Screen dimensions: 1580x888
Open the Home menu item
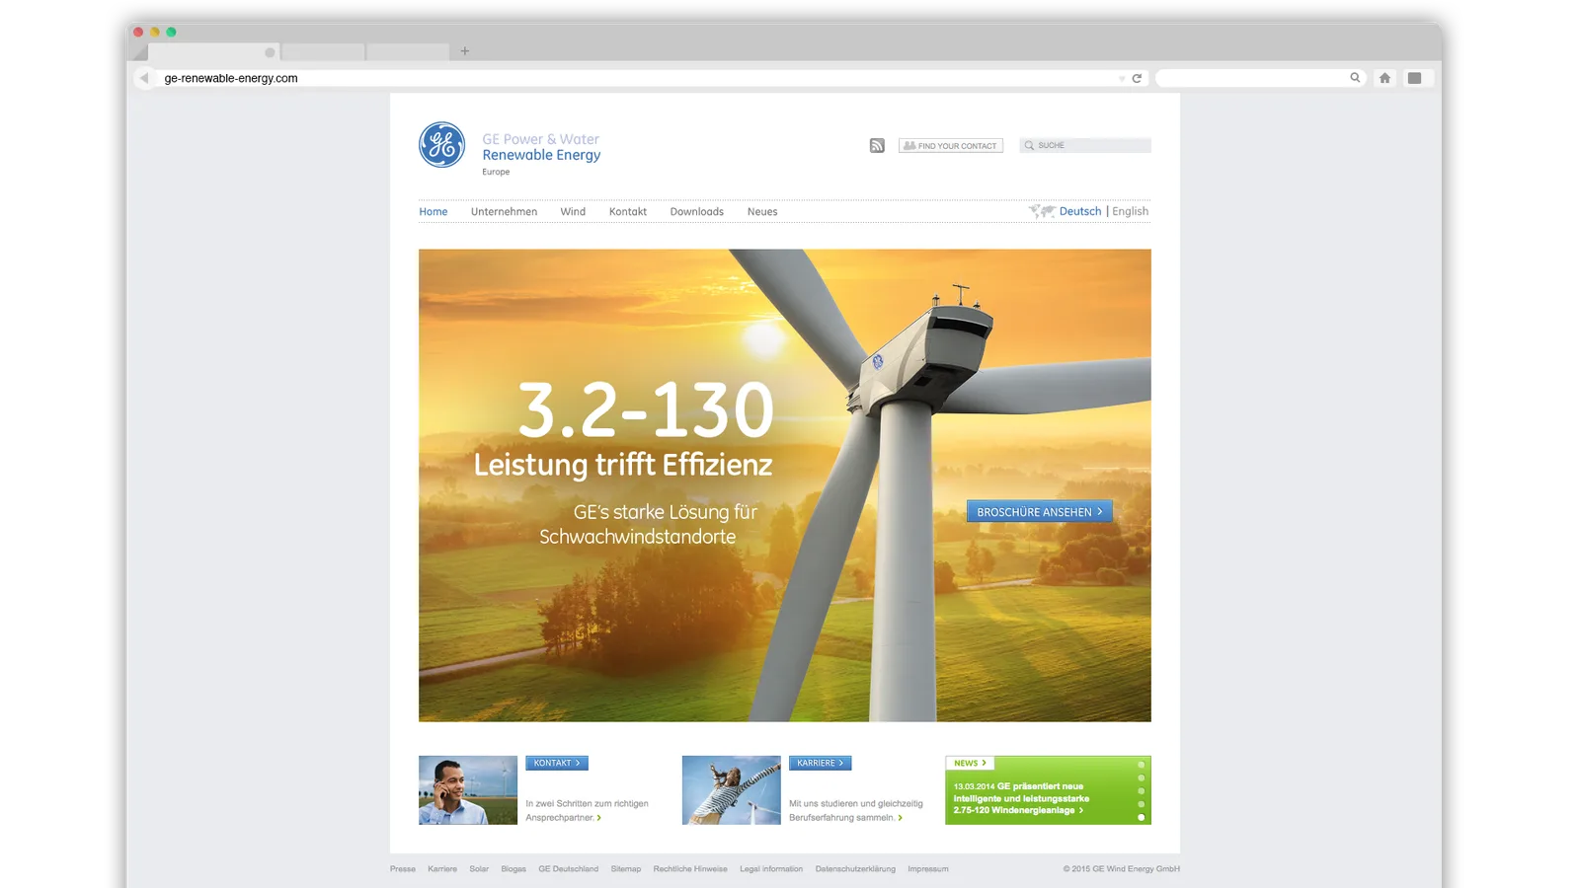coord(433,212)
